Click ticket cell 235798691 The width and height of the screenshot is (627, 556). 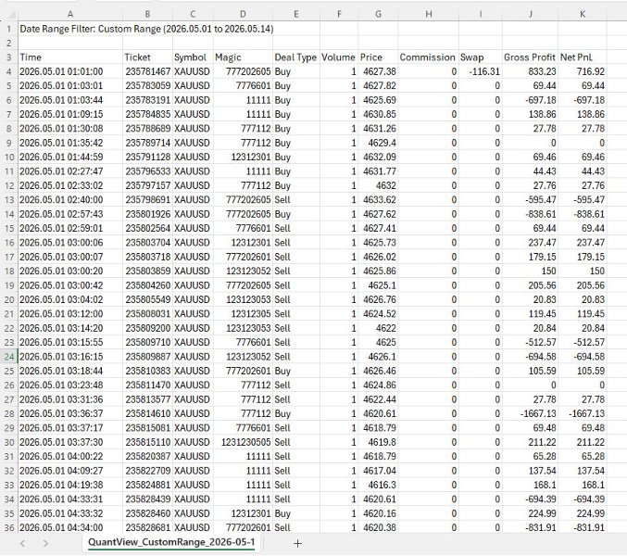tap(147, 199)
